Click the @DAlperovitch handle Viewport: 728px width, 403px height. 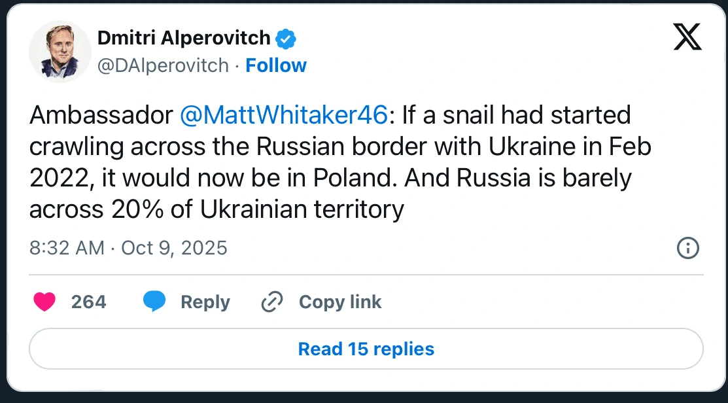[x=163, y=65]
